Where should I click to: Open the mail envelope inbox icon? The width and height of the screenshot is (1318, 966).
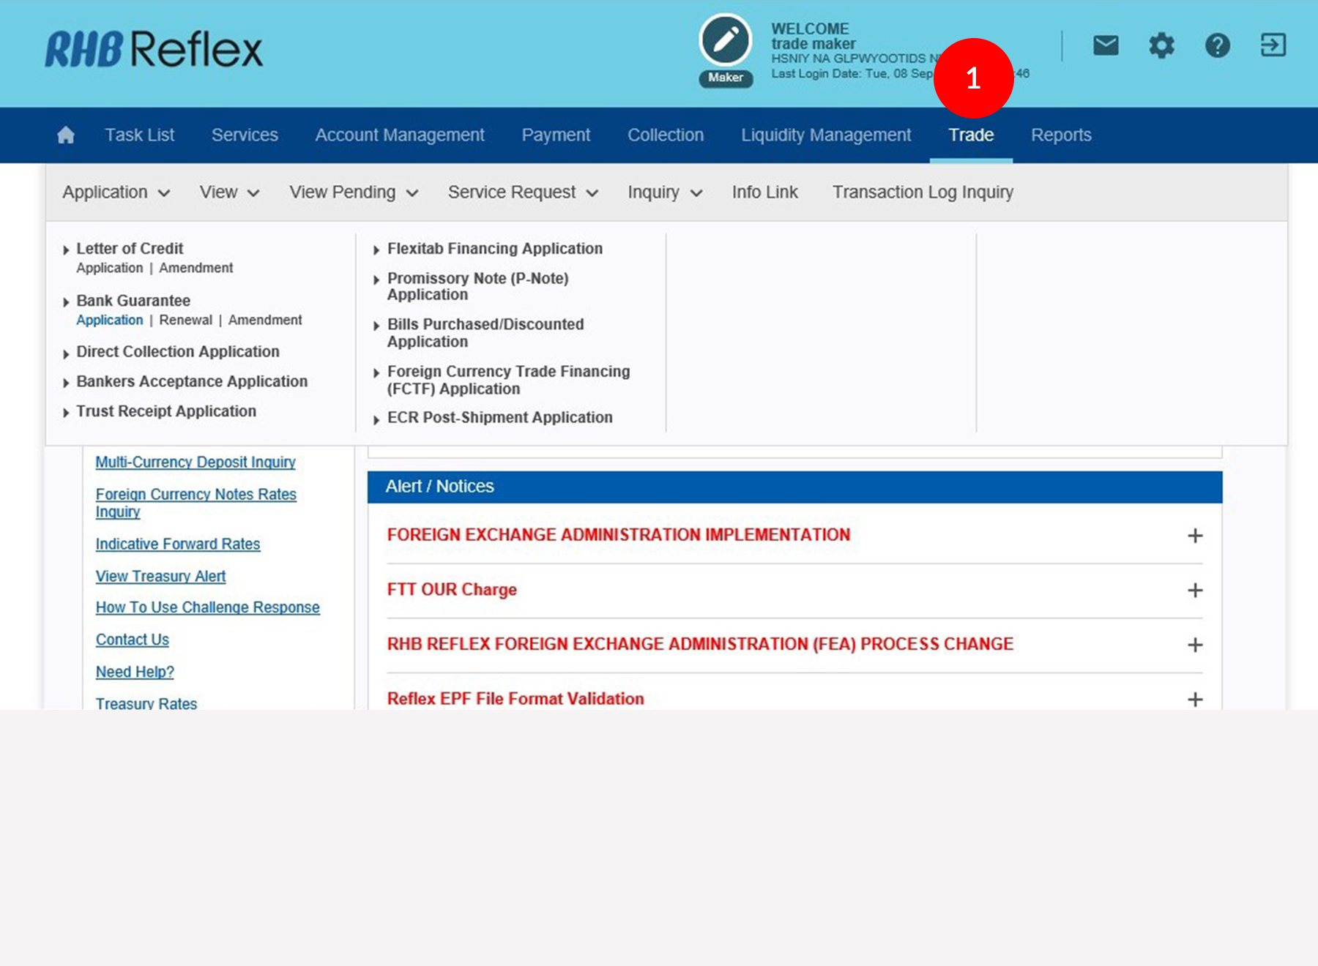pos(1106,45)
